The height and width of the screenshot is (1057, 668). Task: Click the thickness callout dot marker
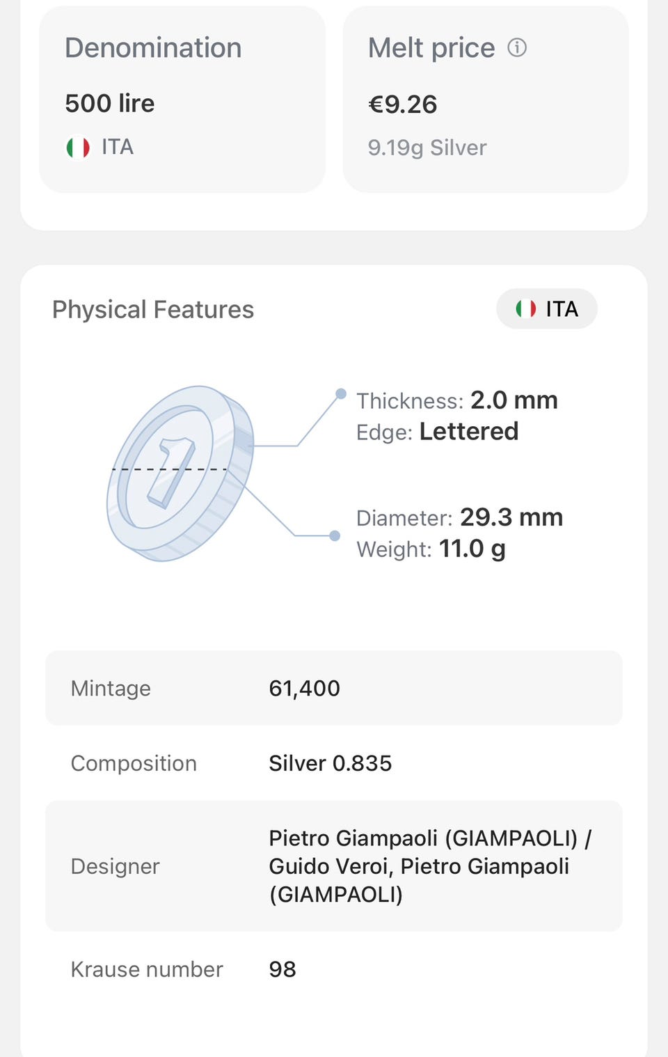[341, 394]
